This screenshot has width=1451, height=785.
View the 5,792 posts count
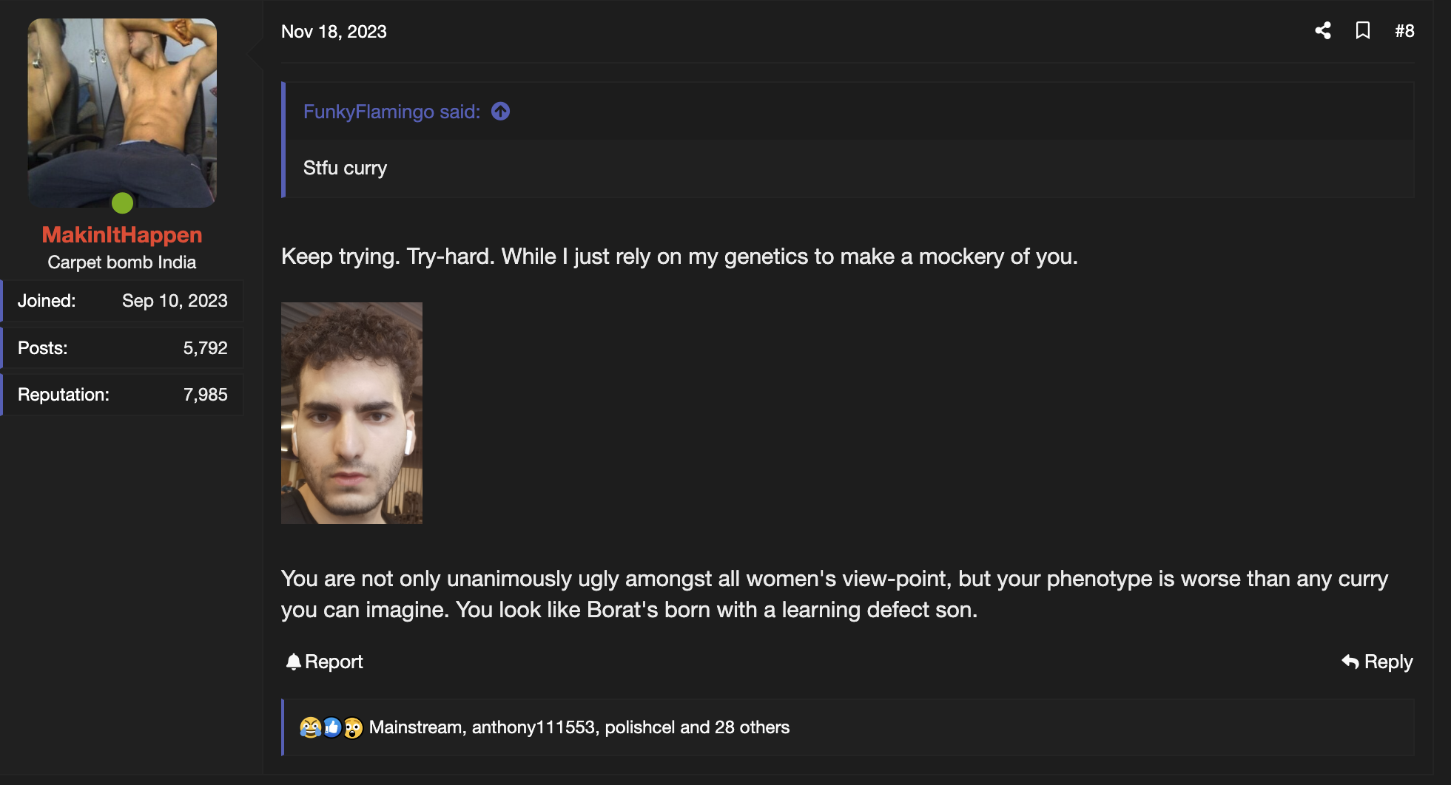tap(205, 348)
